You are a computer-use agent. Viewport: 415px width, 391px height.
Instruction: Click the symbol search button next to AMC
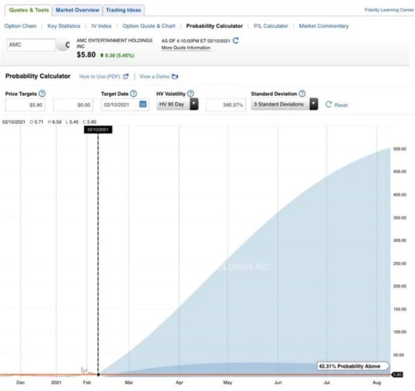pyautogui.click(x=66, y=45)
